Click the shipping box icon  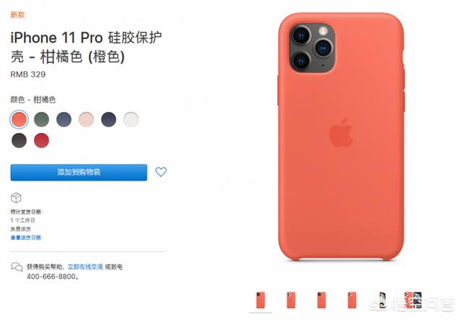tap(16, 198)
